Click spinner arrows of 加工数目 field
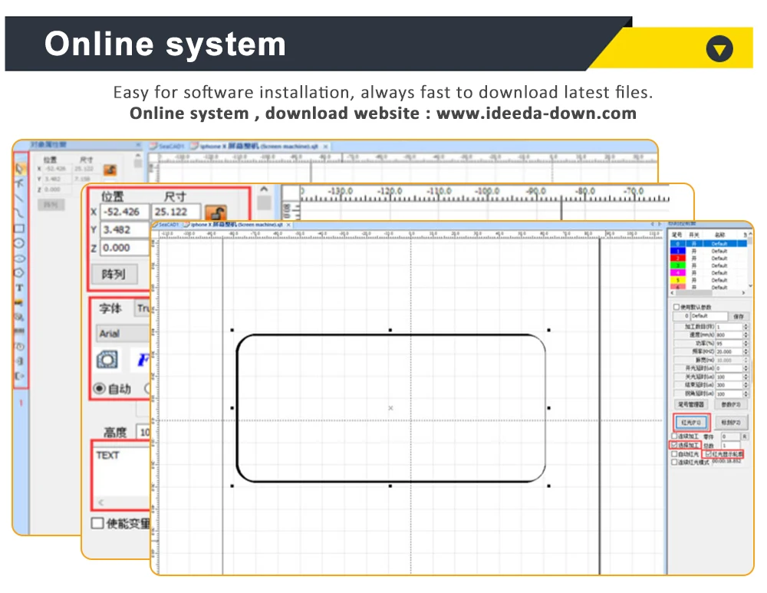This screenshot has width=767, height=593. tap(746, 326)
